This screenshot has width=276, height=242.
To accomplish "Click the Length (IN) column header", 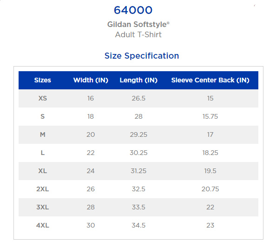I will [138, 80].
